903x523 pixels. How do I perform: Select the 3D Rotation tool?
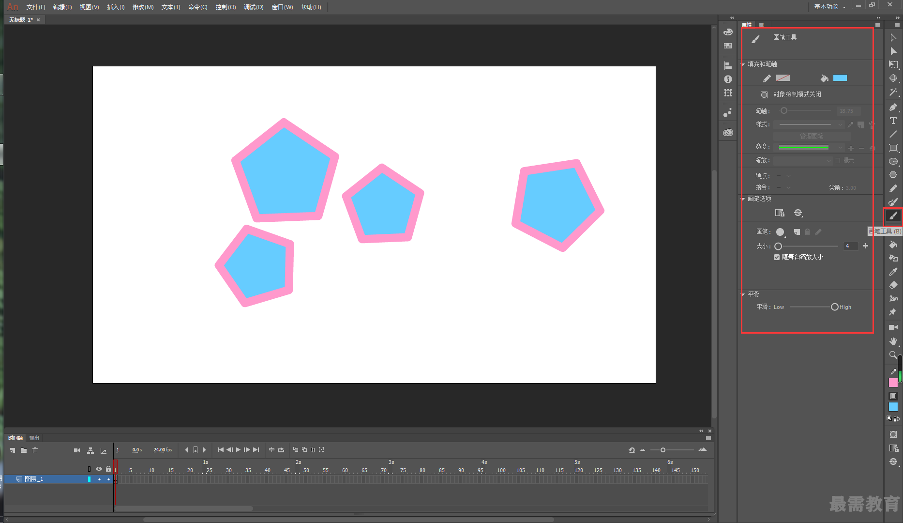coord(893,78)
